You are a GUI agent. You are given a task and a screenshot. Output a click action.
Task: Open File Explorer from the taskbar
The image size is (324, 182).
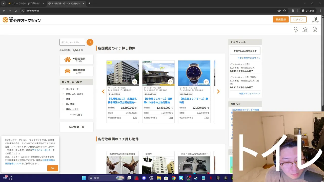tap(159, 178)
